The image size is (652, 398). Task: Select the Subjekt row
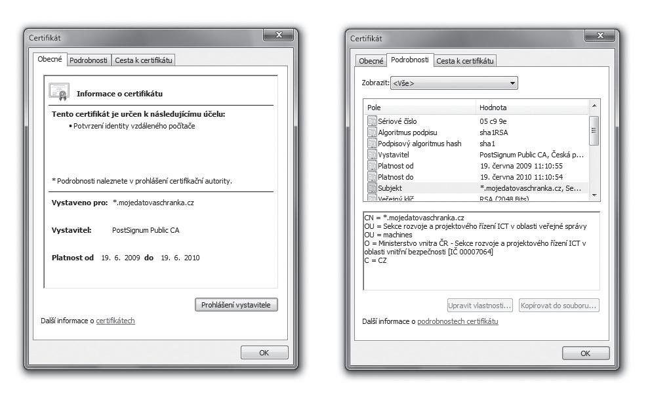(x=476, y=188)
